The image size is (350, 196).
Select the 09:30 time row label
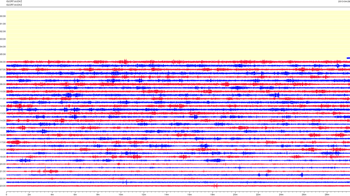coord(3,84)
